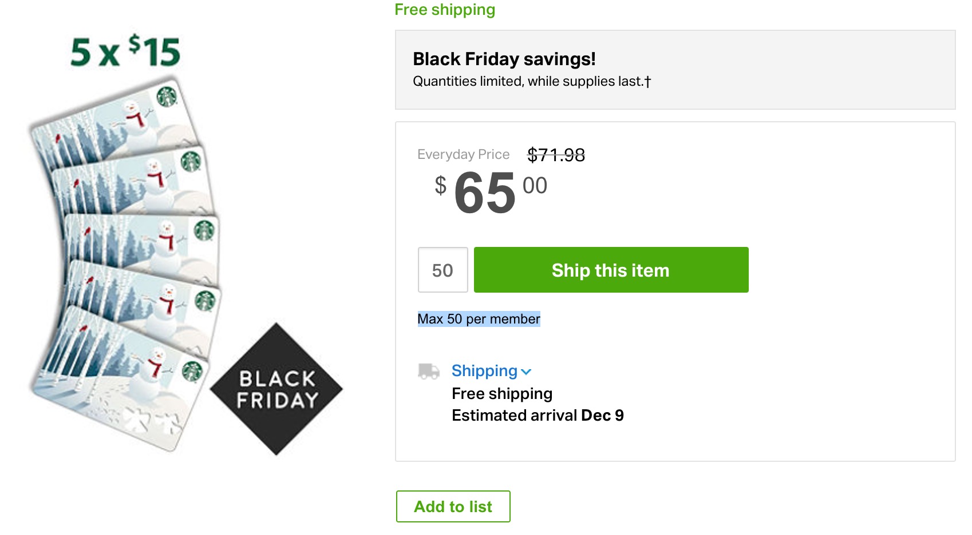Click the Starbucks logo on the topmost card
The image size is (972, 535).
pos(167,96)
